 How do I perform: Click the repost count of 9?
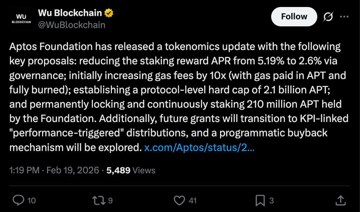point(110,201)
